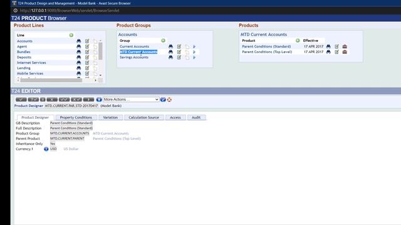Expand Current Accounts group with arrow
This screenshot has width=401, height=225.
click(x=194, y=47)
